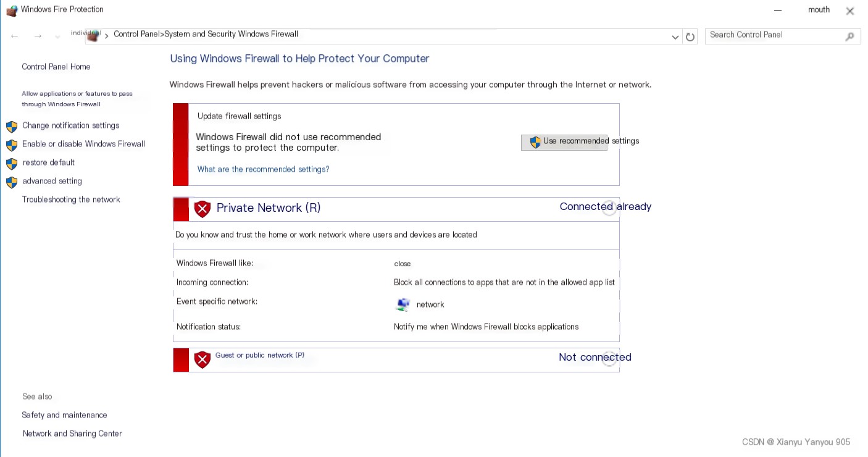Click the shield icon next to restore default
The image size is (868, 457).
pyautogui.click(x=12, y=164)
